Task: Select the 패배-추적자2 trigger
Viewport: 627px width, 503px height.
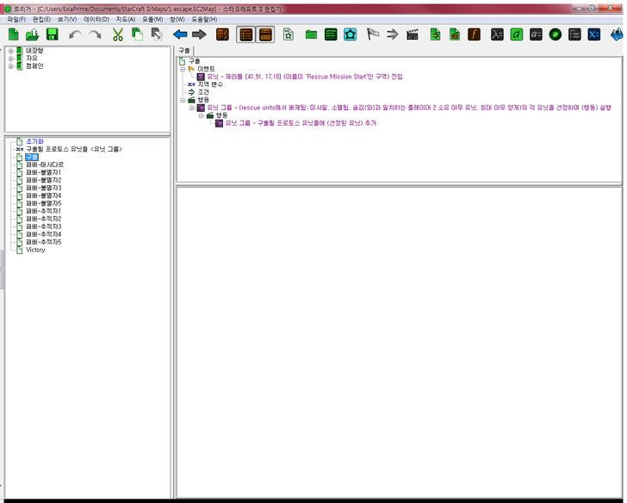Action: [44, 219]
